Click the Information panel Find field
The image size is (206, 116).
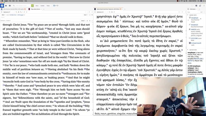click(x=193, y=12)
